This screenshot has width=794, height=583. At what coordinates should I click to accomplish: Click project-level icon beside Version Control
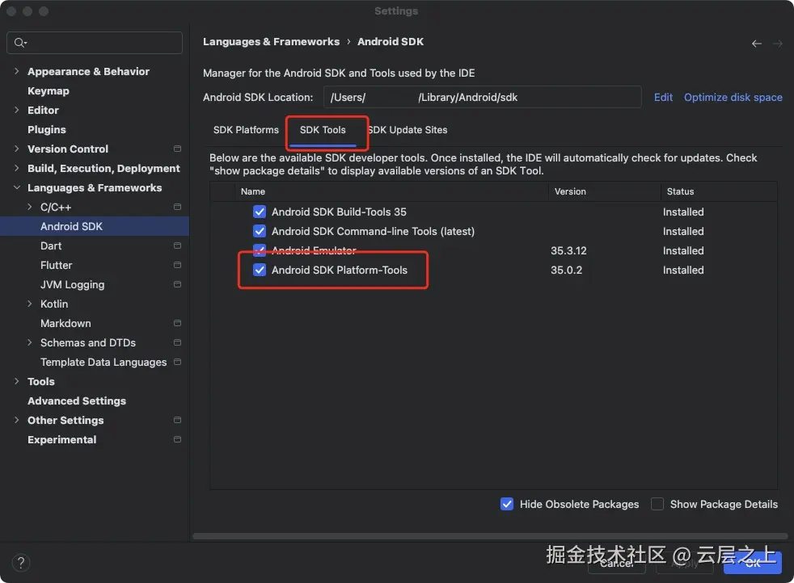[177, 149]
